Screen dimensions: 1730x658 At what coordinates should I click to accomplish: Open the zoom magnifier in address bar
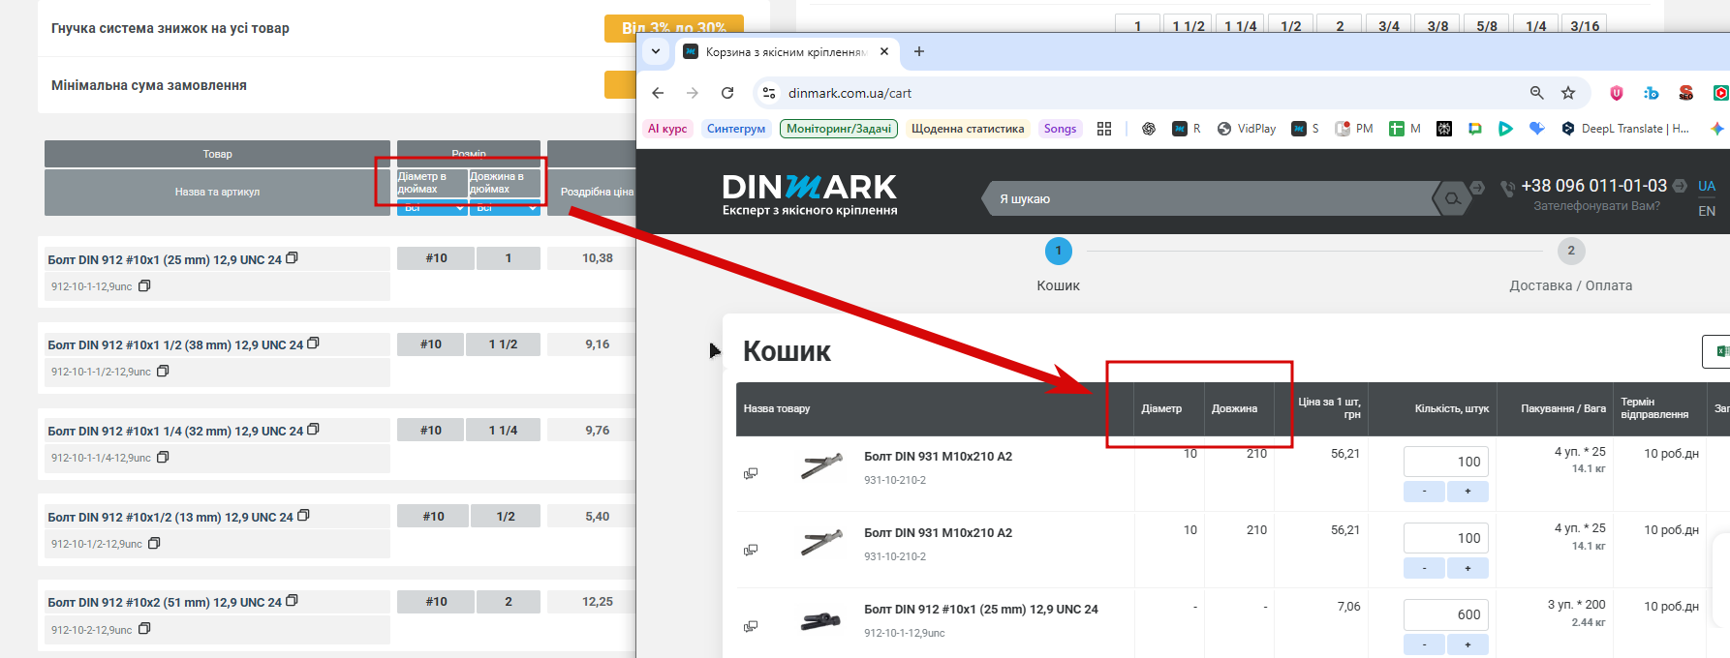pyautogui.click(x=1536, y=93)
